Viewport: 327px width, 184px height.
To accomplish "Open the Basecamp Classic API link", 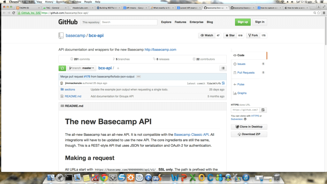I will pos(191,134).
